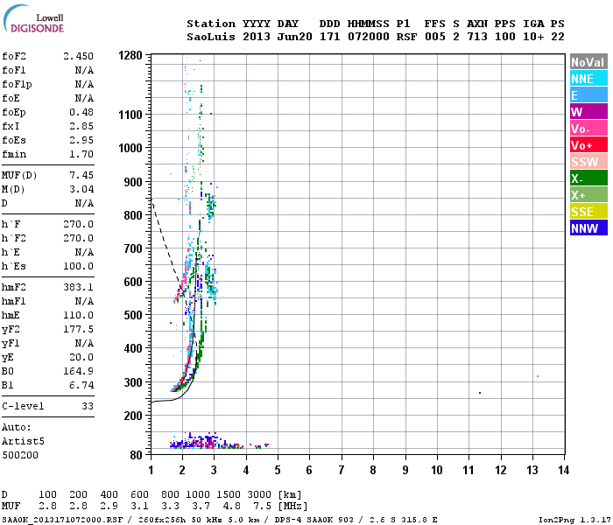Click the 80 km height axis label
Screen dimensions: 613x525
[x=136, y=455]
